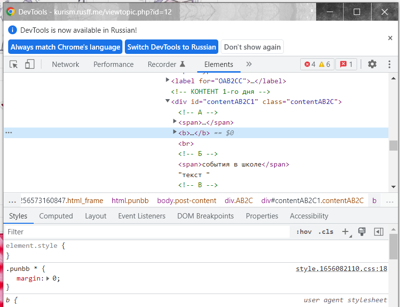The image size is (400, 307).
Task: Open the style.1656082110.css:18 source link
Action: pyautogui.click(x=341, y=269)
